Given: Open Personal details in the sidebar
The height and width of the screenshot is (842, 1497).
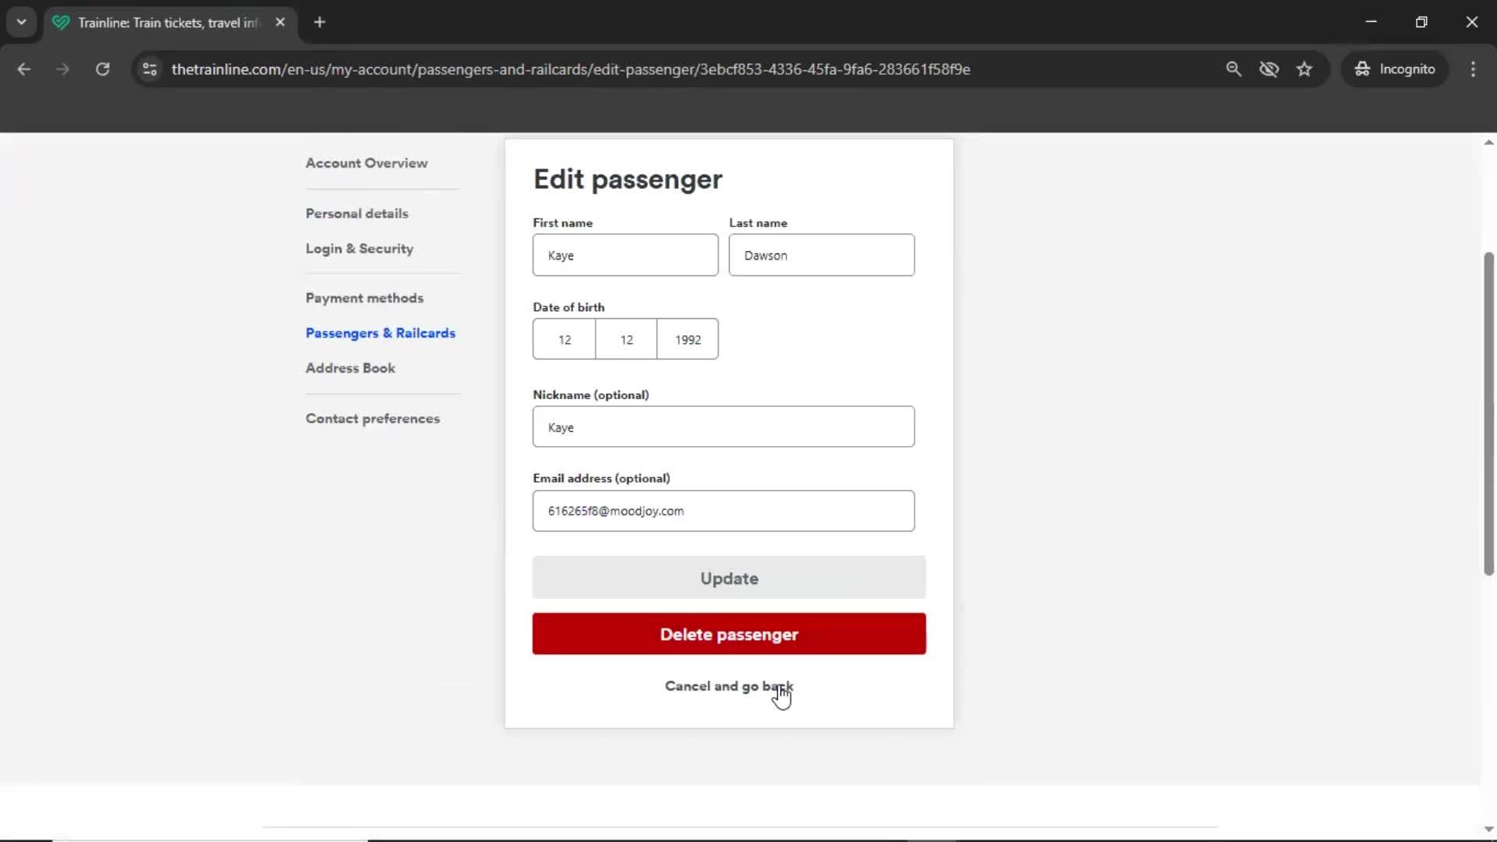Looking at the screenshot, I should (x=356, y=213).
